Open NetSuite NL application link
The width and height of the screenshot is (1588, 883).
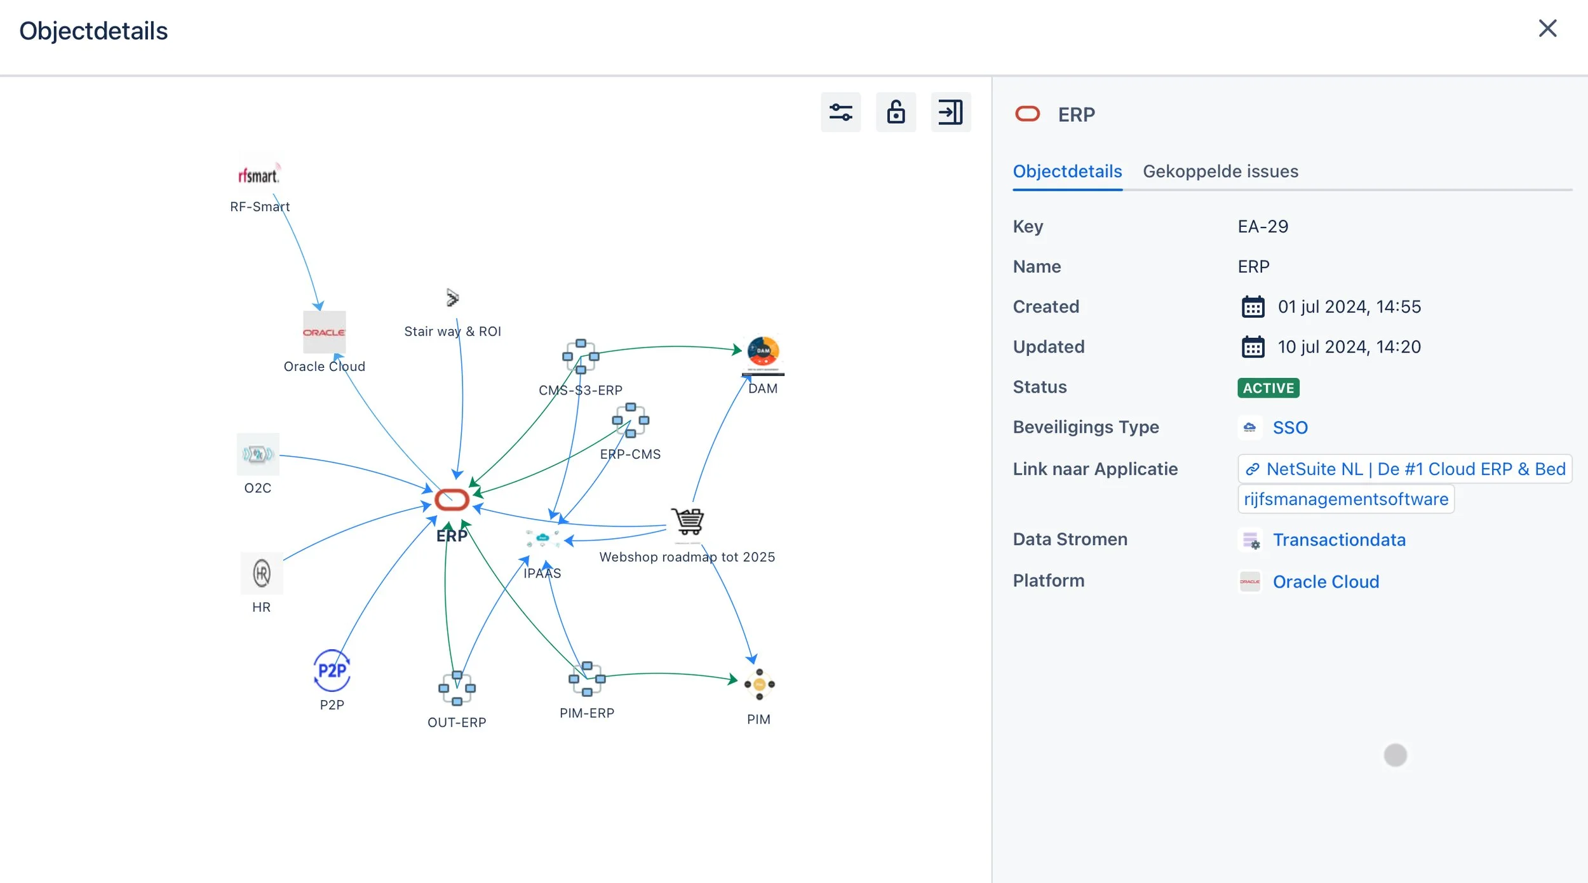click(1405, 469)
